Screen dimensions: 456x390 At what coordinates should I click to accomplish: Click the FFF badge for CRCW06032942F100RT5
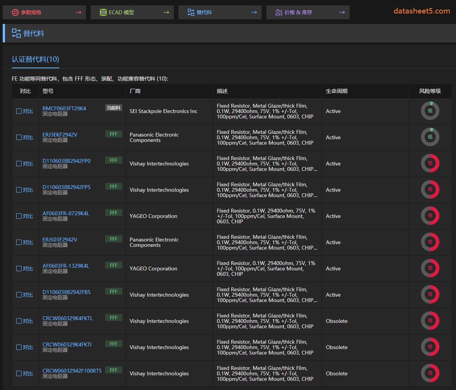point(113,370)
